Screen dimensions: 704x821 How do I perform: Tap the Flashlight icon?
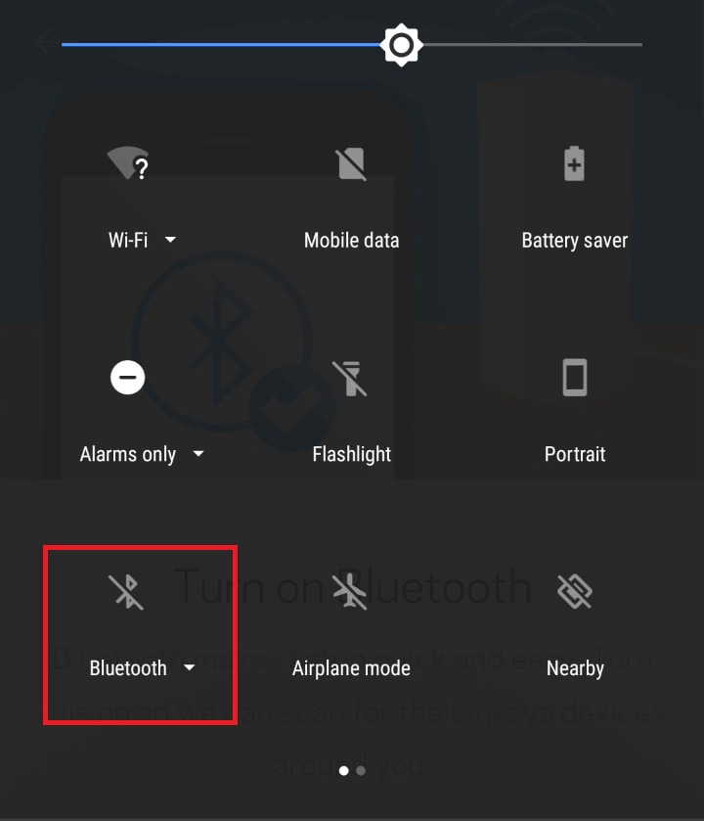tap(350, 378)
